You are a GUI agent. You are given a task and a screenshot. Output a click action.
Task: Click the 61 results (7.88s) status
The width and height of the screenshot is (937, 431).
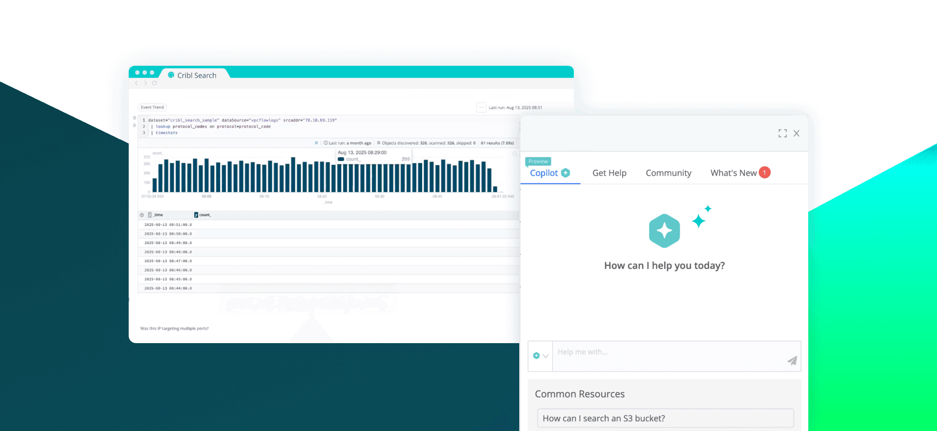point(497,143)
